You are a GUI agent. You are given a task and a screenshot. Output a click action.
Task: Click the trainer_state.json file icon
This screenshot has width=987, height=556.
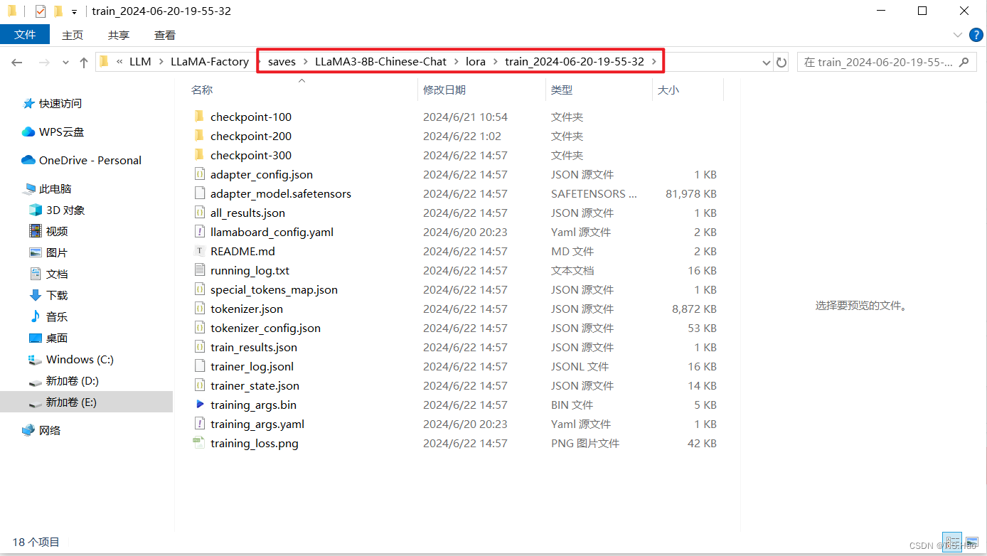pyautogui.click(x=199, y=385)
